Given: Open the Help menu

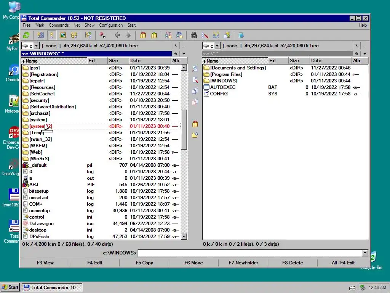Looking at the screenshot, I should [x=363, y=25].
